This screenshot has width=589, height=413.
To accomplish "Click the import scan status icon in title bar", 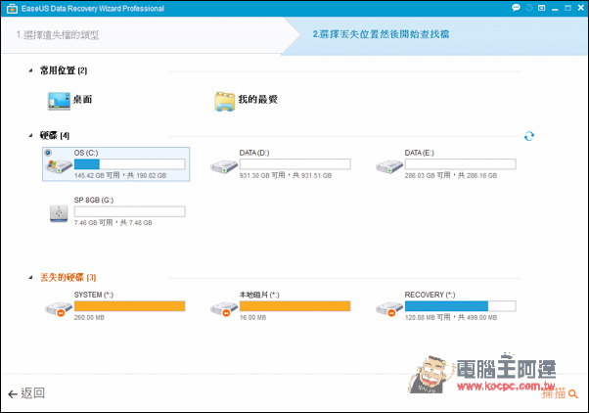I will click(x=542, y=8).
